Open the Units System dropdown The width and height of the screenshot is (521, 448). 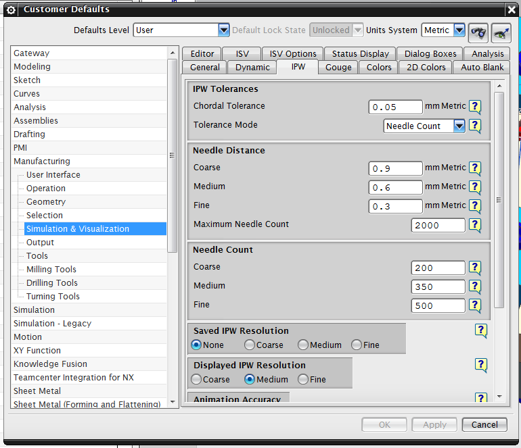(x=459, y=30)
